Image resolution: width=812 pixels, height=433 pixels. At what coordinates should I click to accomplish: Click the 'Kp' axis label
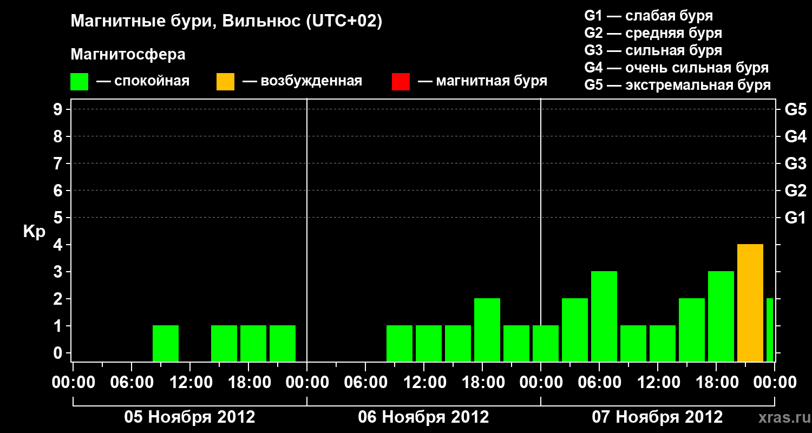pos(34,232)
